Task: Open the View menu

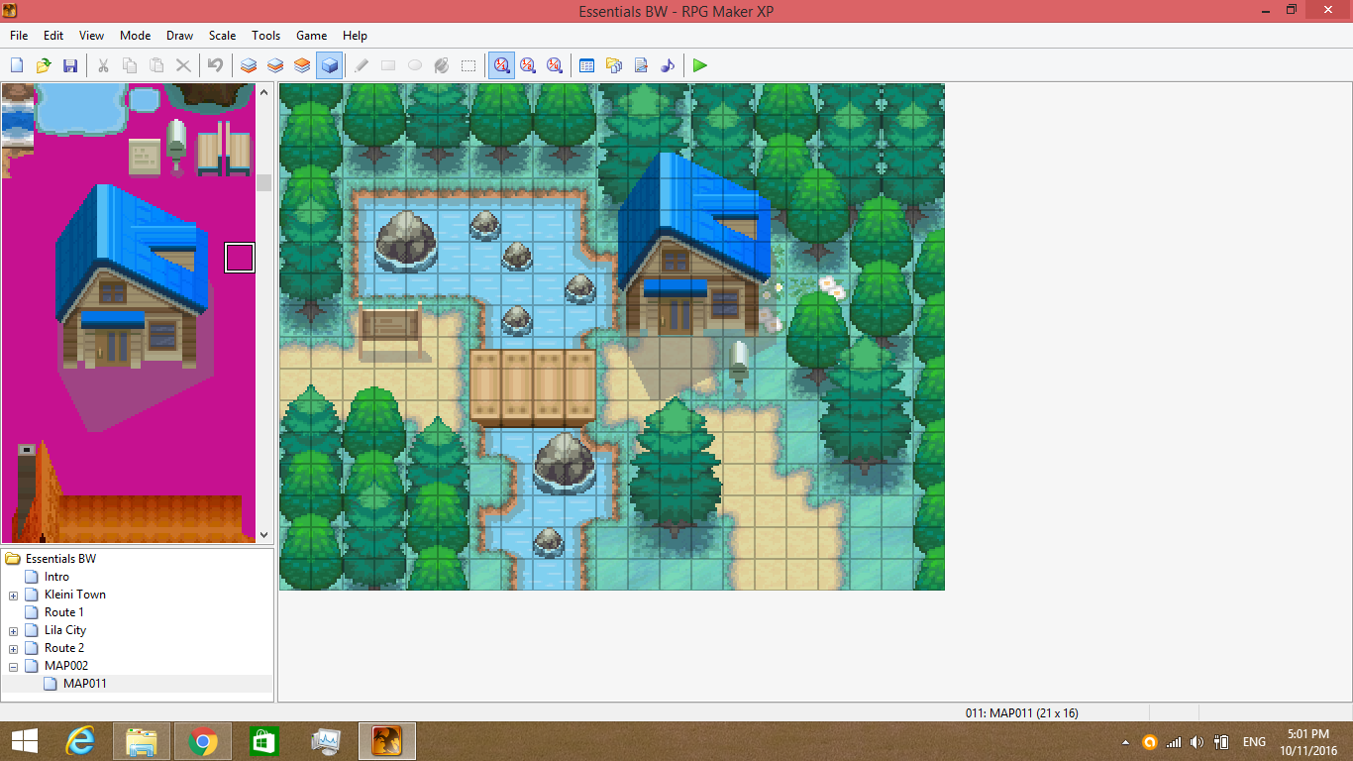Action: tap(91, 36)
